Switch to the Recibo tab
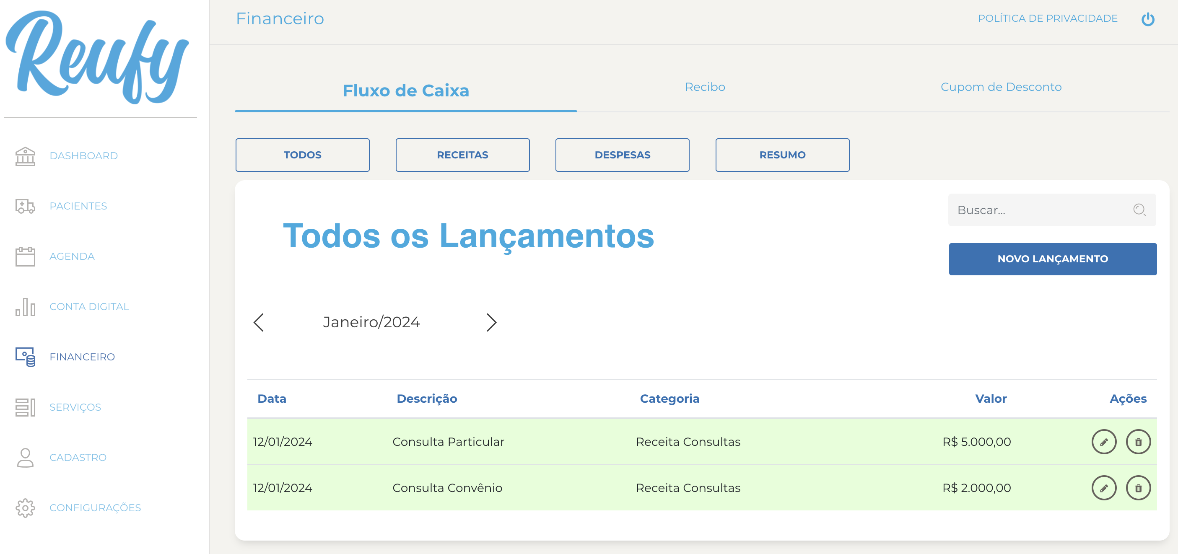The height and width of the screenshot is (554, 1178). pyautogui.click(x=705, y=87)
